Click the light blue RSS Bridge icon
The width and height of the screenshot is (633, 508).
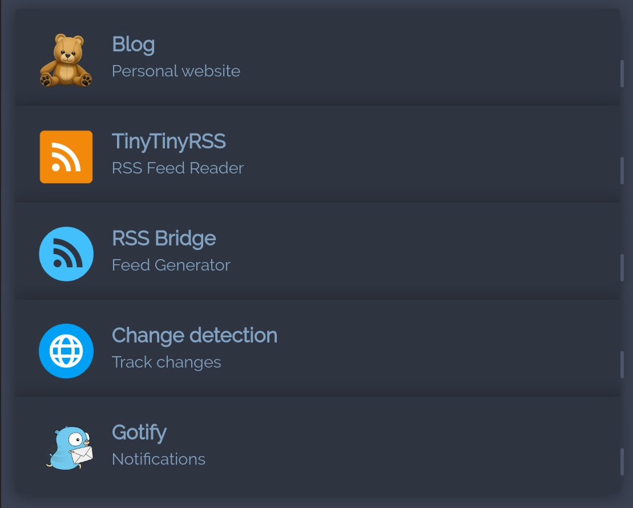click(x=66, y=254)
